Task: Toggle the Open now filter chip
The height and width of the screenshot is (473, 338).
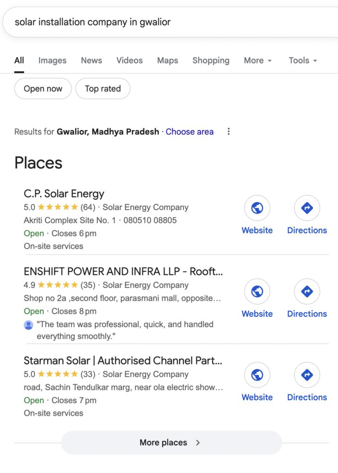Action: pyautogui.click(x=43, y=89)
